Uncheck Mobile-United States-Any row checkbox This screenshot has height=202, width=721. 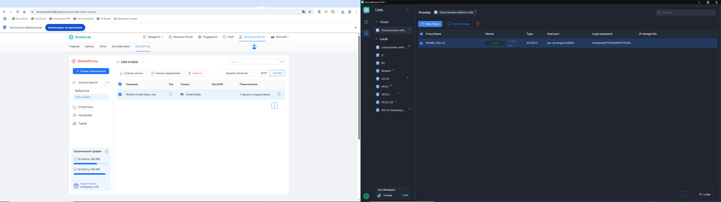coord(120,95)
